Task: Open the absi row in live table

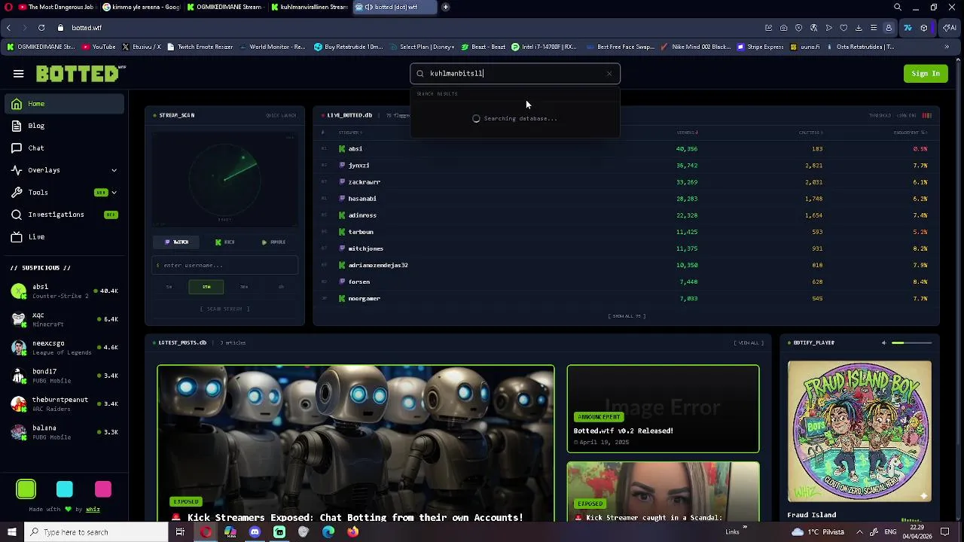Action: 625,149
